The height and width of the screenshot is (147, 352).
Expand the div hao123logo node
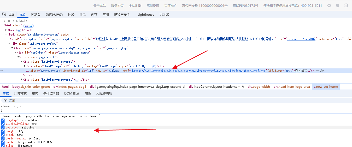pyautogui.click(x=25, y=66)
